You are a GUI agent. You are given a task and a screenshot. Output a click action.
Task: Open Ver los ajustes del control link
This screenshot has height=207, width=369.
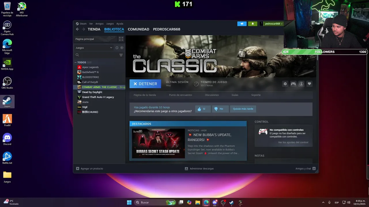tap(293, 142)
